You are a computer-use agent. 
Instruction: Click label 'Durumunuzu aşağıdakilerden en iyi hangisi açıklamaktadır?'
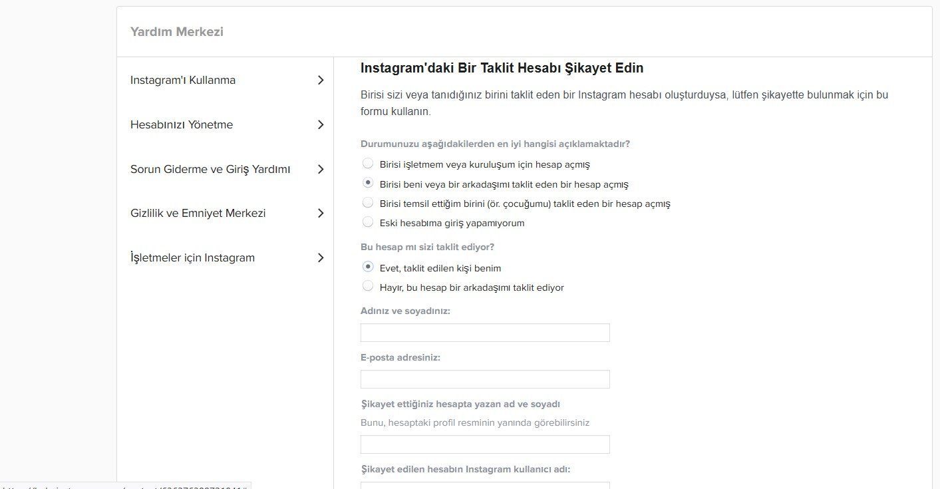point(495,144)
